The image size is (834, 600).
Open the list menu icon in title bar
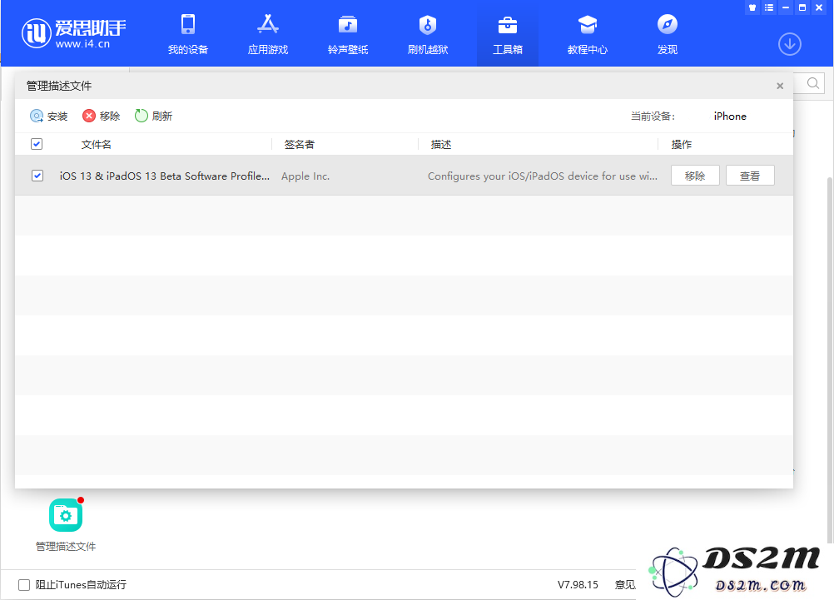point(768,7)
